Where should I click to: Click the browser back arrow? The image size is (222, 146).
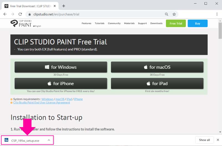(5, 14)
